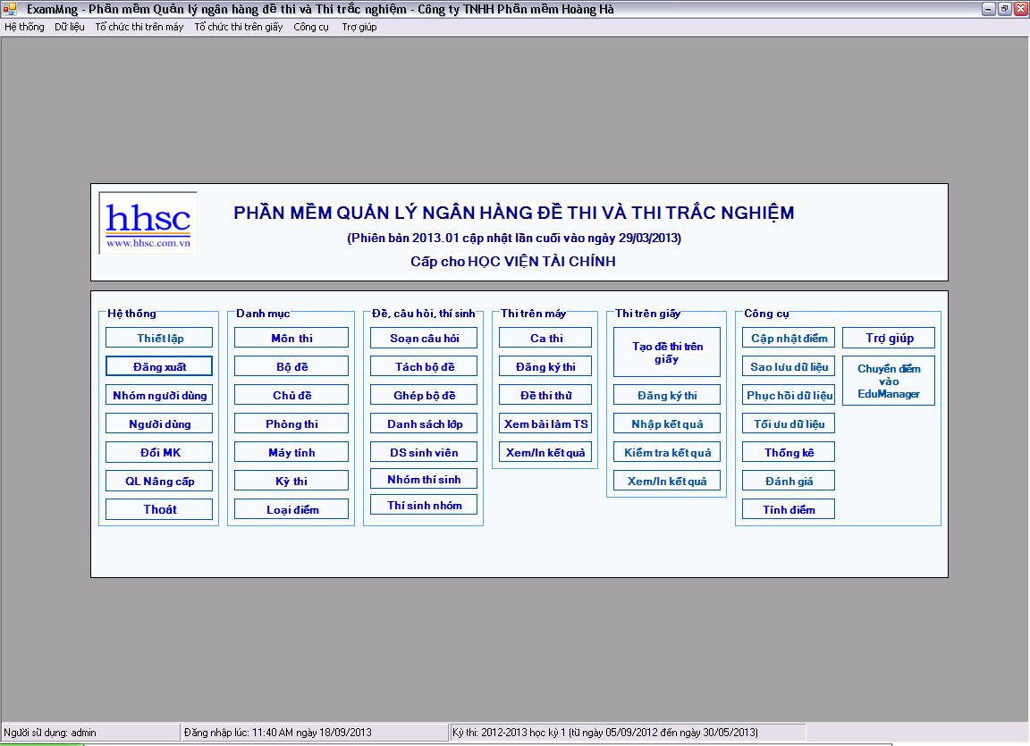Open Thống kê statistics
1030x746 pixels.
click(789, 452)
